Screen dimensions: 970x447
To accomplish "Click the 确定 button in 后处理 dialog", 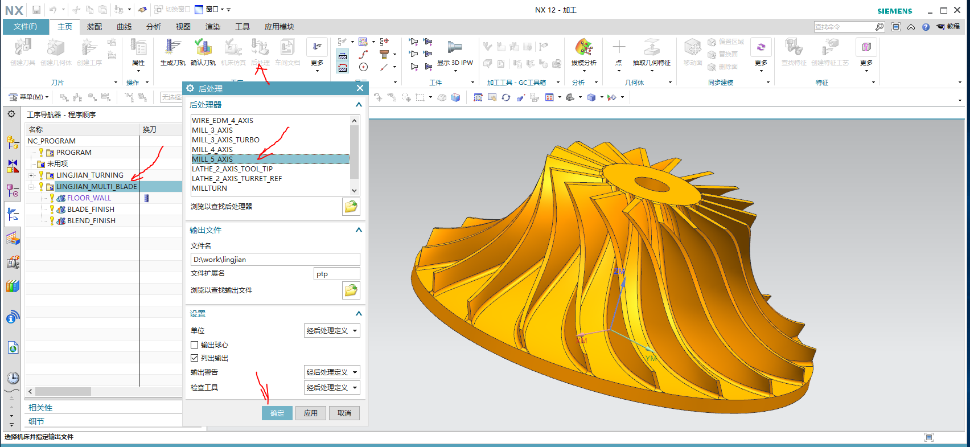I will [277, 413].
